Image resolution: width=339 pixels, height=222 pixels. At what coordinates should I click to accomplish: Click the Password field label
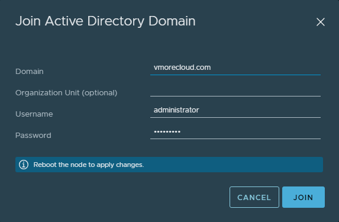[33, 136]
